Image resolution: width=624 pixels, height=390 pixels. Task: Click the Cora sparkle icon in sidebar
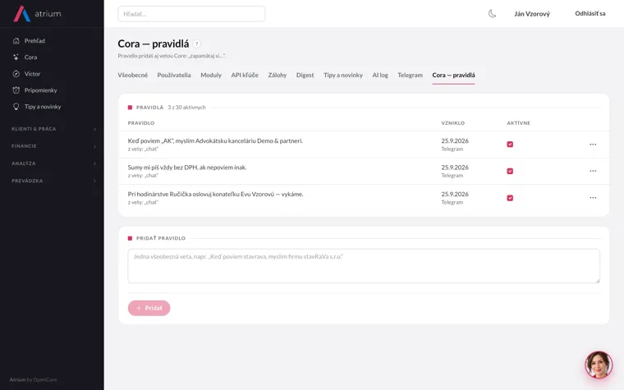click(16, 57)
